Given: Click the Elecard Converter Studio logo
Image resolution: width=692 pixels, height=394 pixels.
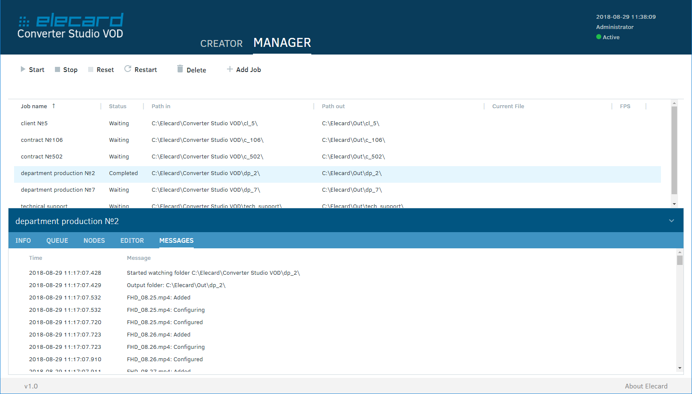Looking at the screenshot, I should (x=71, y=26).
